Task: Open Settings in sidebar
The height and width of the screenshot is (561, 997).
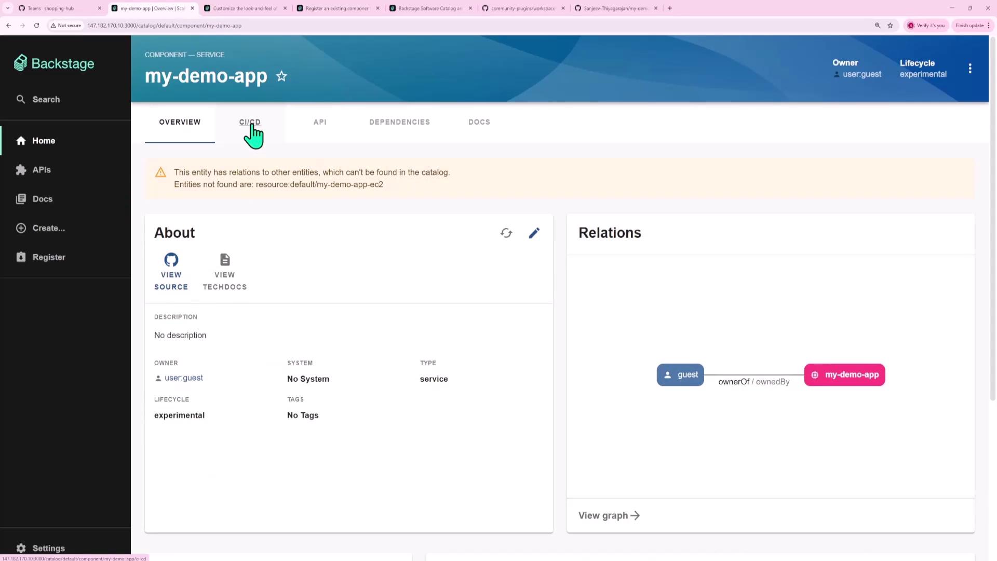Action: [48, 548]
